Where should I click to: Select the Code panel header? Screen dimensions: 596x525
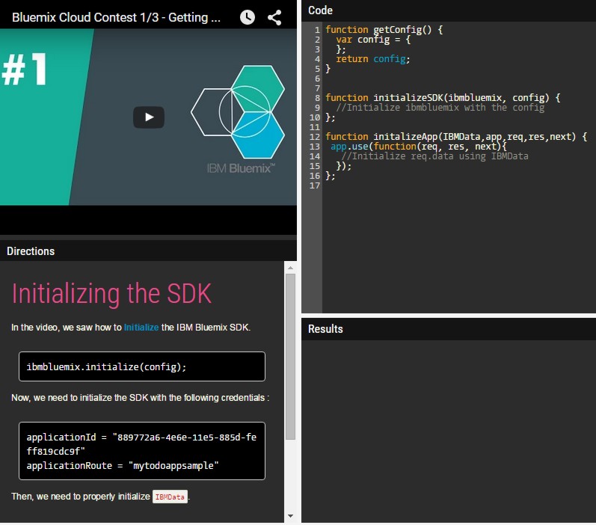320,10
